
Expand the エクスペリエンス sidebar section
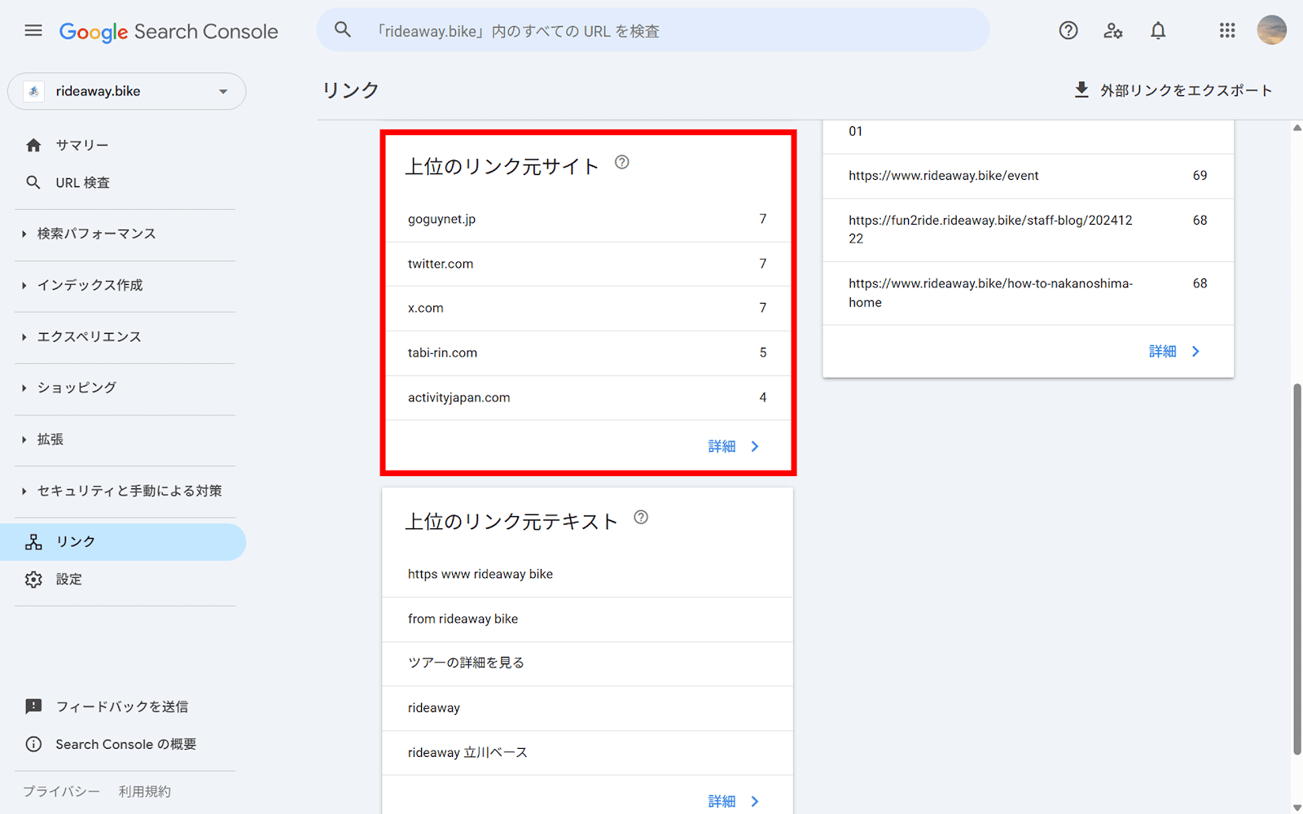click(90, 336)
